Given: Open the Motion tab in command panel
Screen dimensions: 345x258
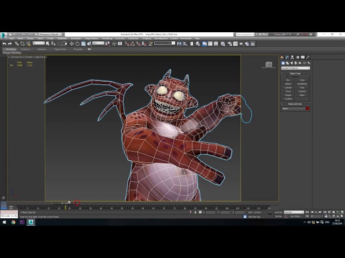Looking at the screenshot, I should click(298, 58).
